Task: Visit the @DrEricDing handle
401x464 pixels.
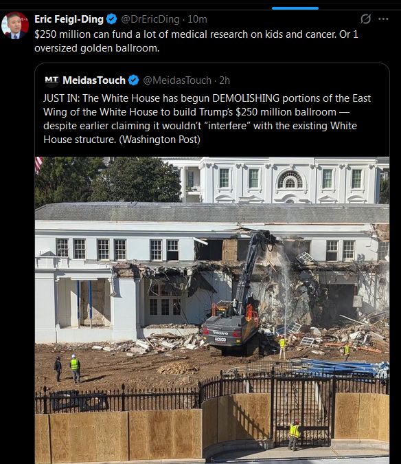Action: (150, 19)
